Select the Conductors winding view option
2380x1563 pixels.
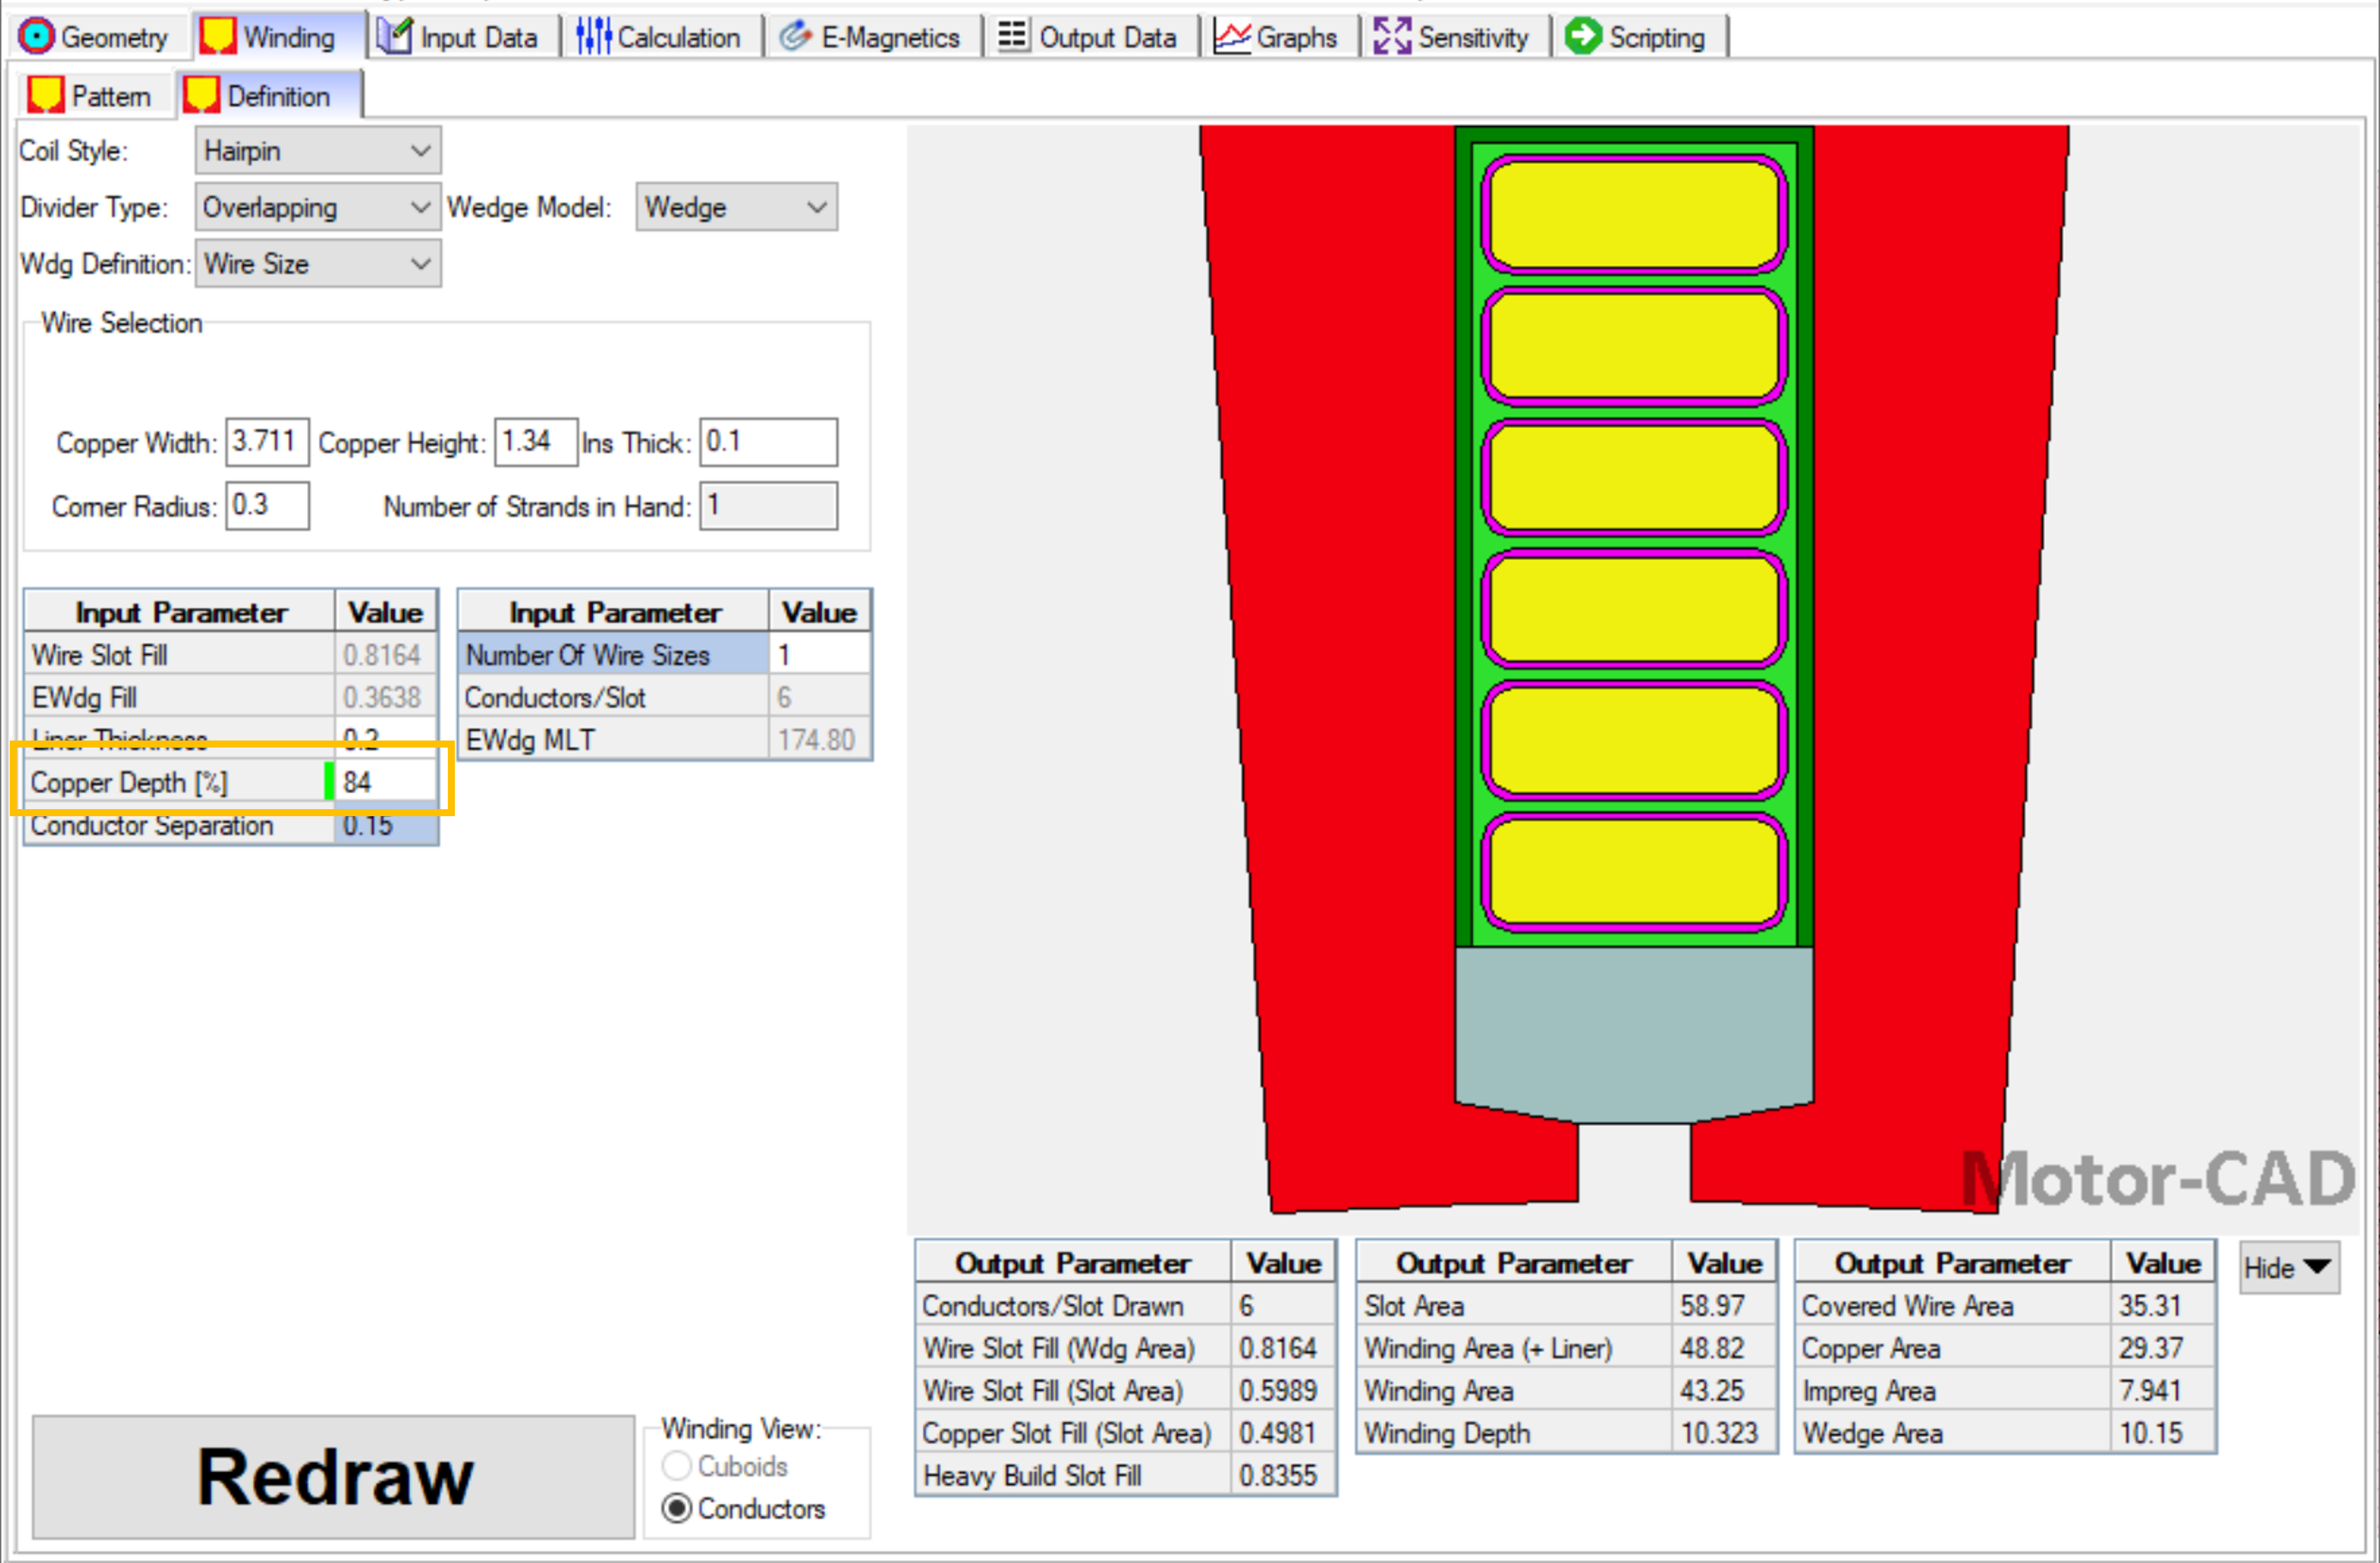pos(678,1509)
